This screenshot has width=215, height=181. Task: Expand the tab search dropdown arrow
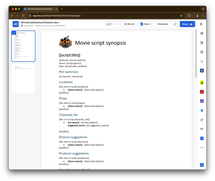click(x=203, y=9)
